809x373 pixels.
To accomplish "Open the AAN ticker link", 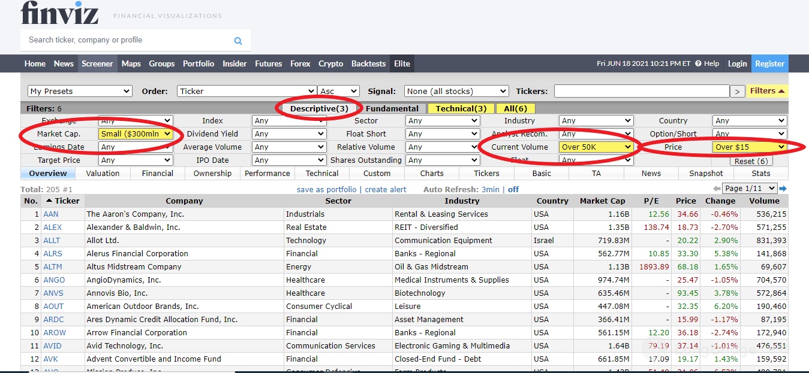I will [x=51, y=214].
